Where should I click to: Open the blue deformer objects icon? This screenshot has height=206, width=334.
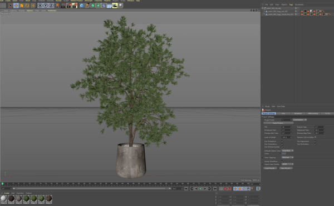104,6
